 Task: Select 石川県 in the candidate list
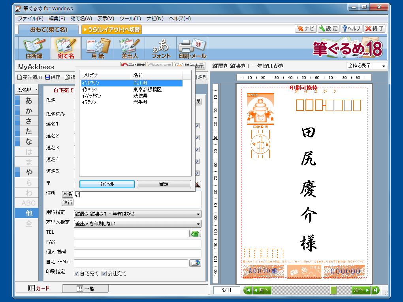(x=132, y=83)
